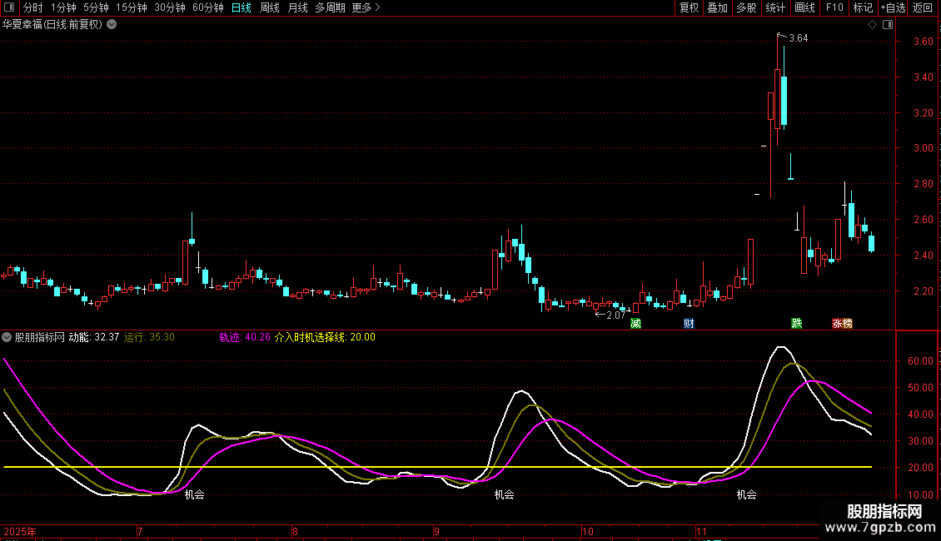The width and height of the screenshot is (941, 541).
Task: Open the 画线 drawing tools
Action: (804, 7)
